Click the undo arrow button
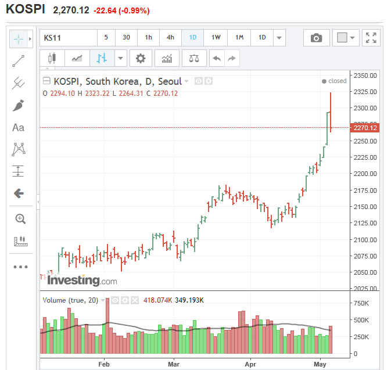 click(x=217, y=58)
